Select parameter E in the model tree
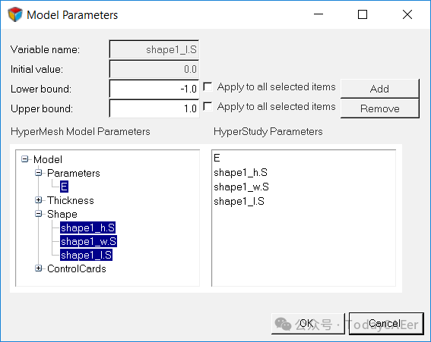 point(64,187)
